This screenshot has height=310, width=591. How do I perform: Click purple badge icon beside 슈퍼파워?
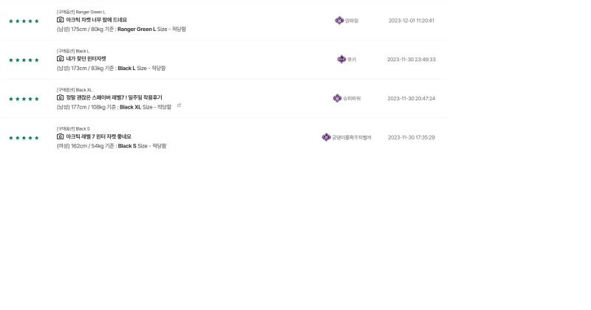coord(337,98)
